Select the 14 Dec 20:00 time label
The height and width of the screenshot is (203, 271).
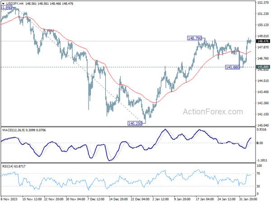[118, 199]
